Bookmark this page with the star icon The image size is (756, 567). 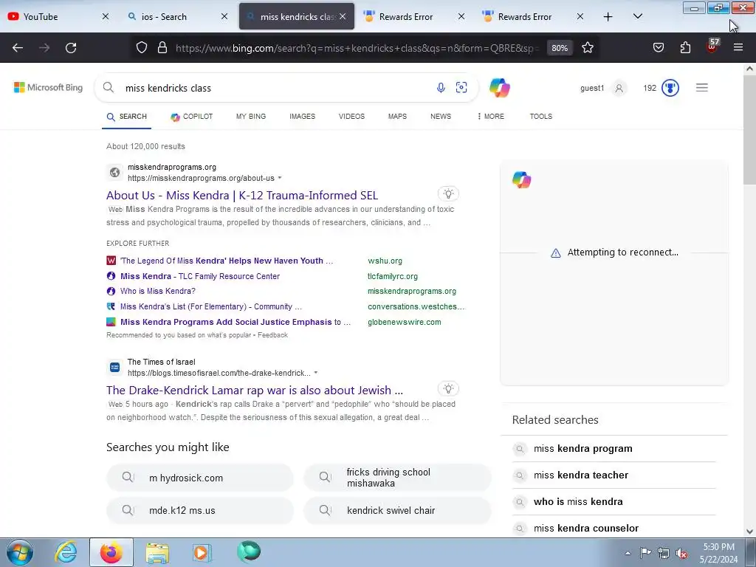click(x=587, y=48)
